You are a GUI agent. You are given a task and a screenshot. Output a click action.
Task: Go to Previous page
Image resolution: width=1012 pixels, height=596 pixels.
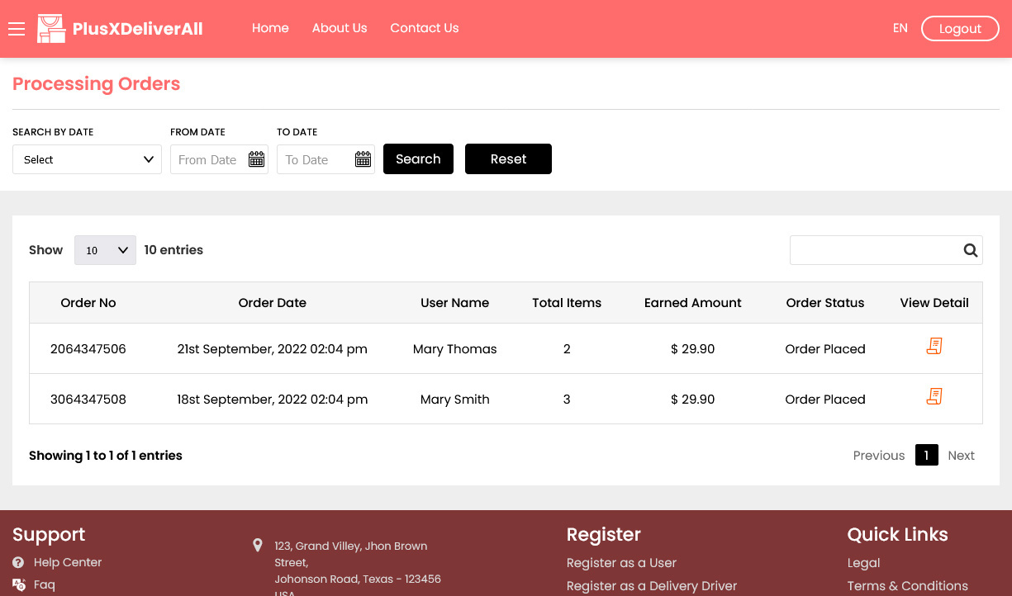pyautogui.click(x=879, y=456)
